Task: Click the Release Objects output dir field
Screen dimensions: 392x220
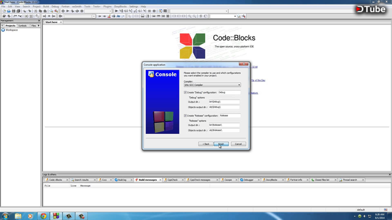Action: pyautogui.click(x=224, y=130)
